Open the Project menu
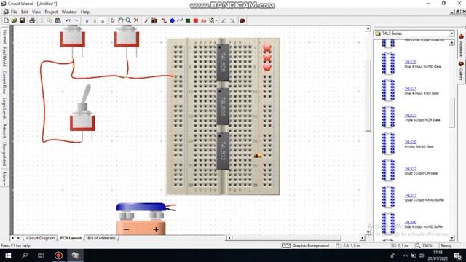This screenshot has height=262, width=466. point(51,12)
